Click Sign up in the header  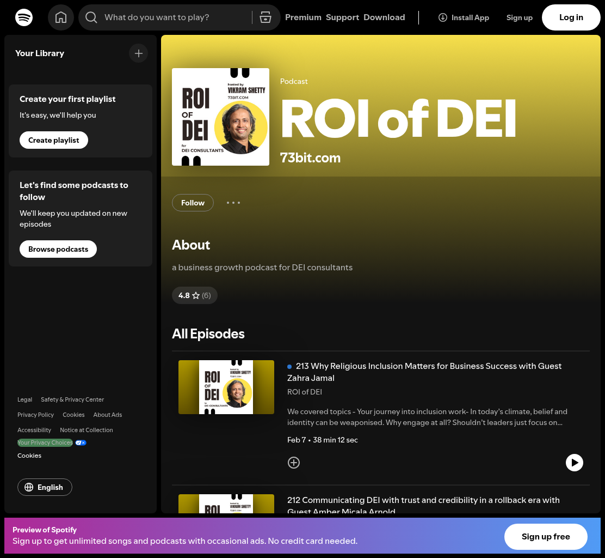(x=520, y=17)
